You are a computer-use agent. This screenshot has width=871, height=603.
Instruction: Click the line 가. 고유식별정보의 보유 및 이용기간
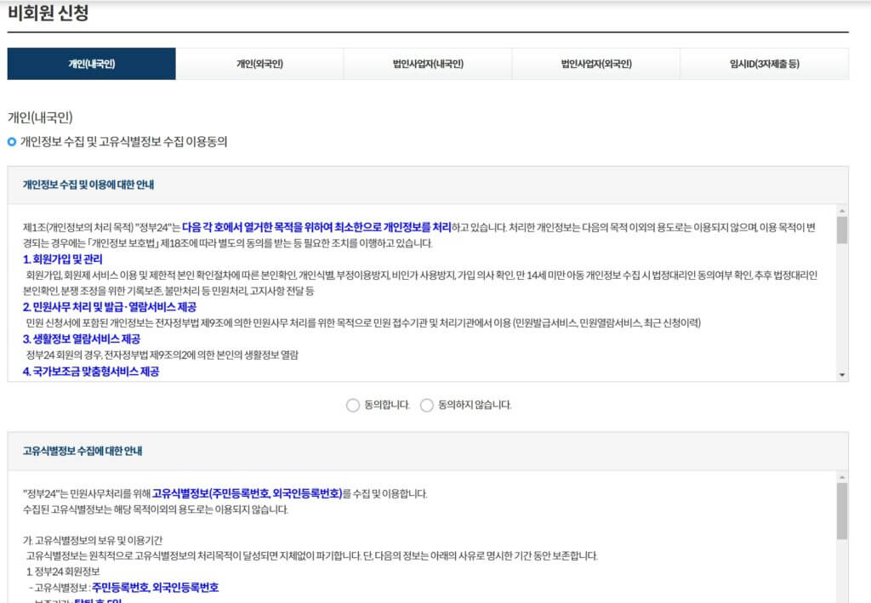point(93,540)
